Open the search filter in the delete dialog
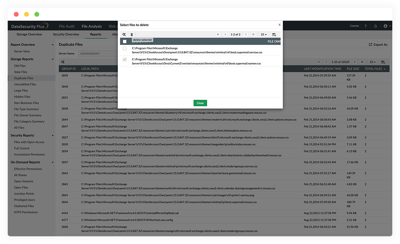The image size is (400, 244). click(x=124, y=34)
